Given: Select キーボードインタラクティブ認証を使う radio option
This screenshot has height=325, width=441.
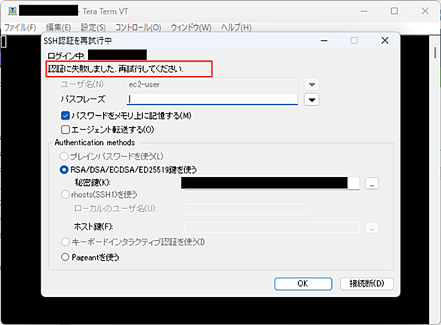Looking at the screenshot, I should pos(65,241).
